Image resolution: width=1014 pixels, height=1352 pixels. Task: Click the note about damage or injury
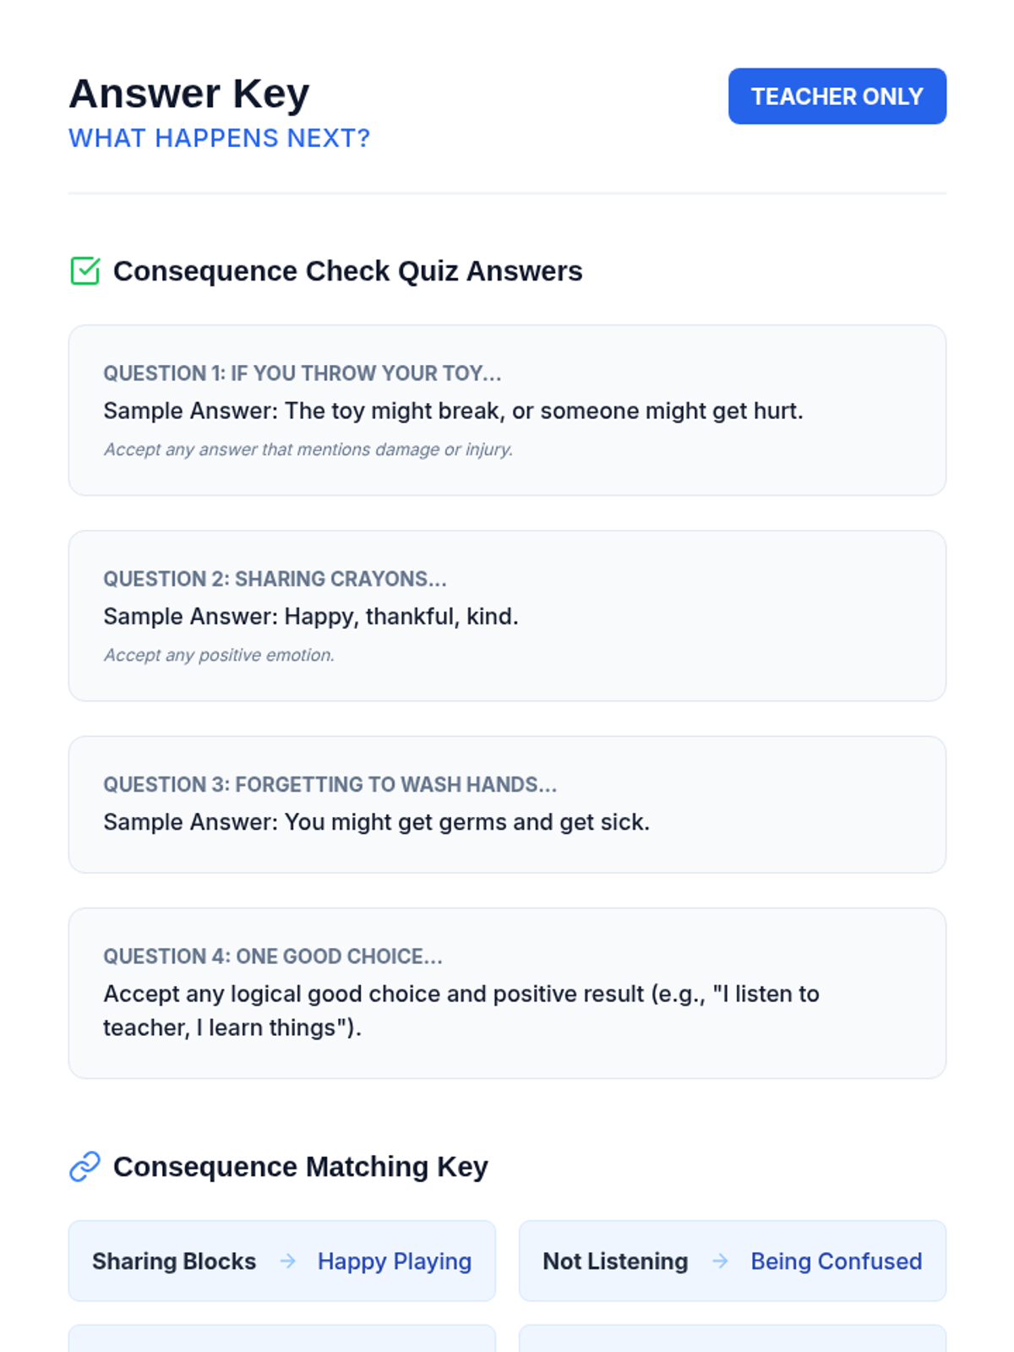(x=308, y=450)
